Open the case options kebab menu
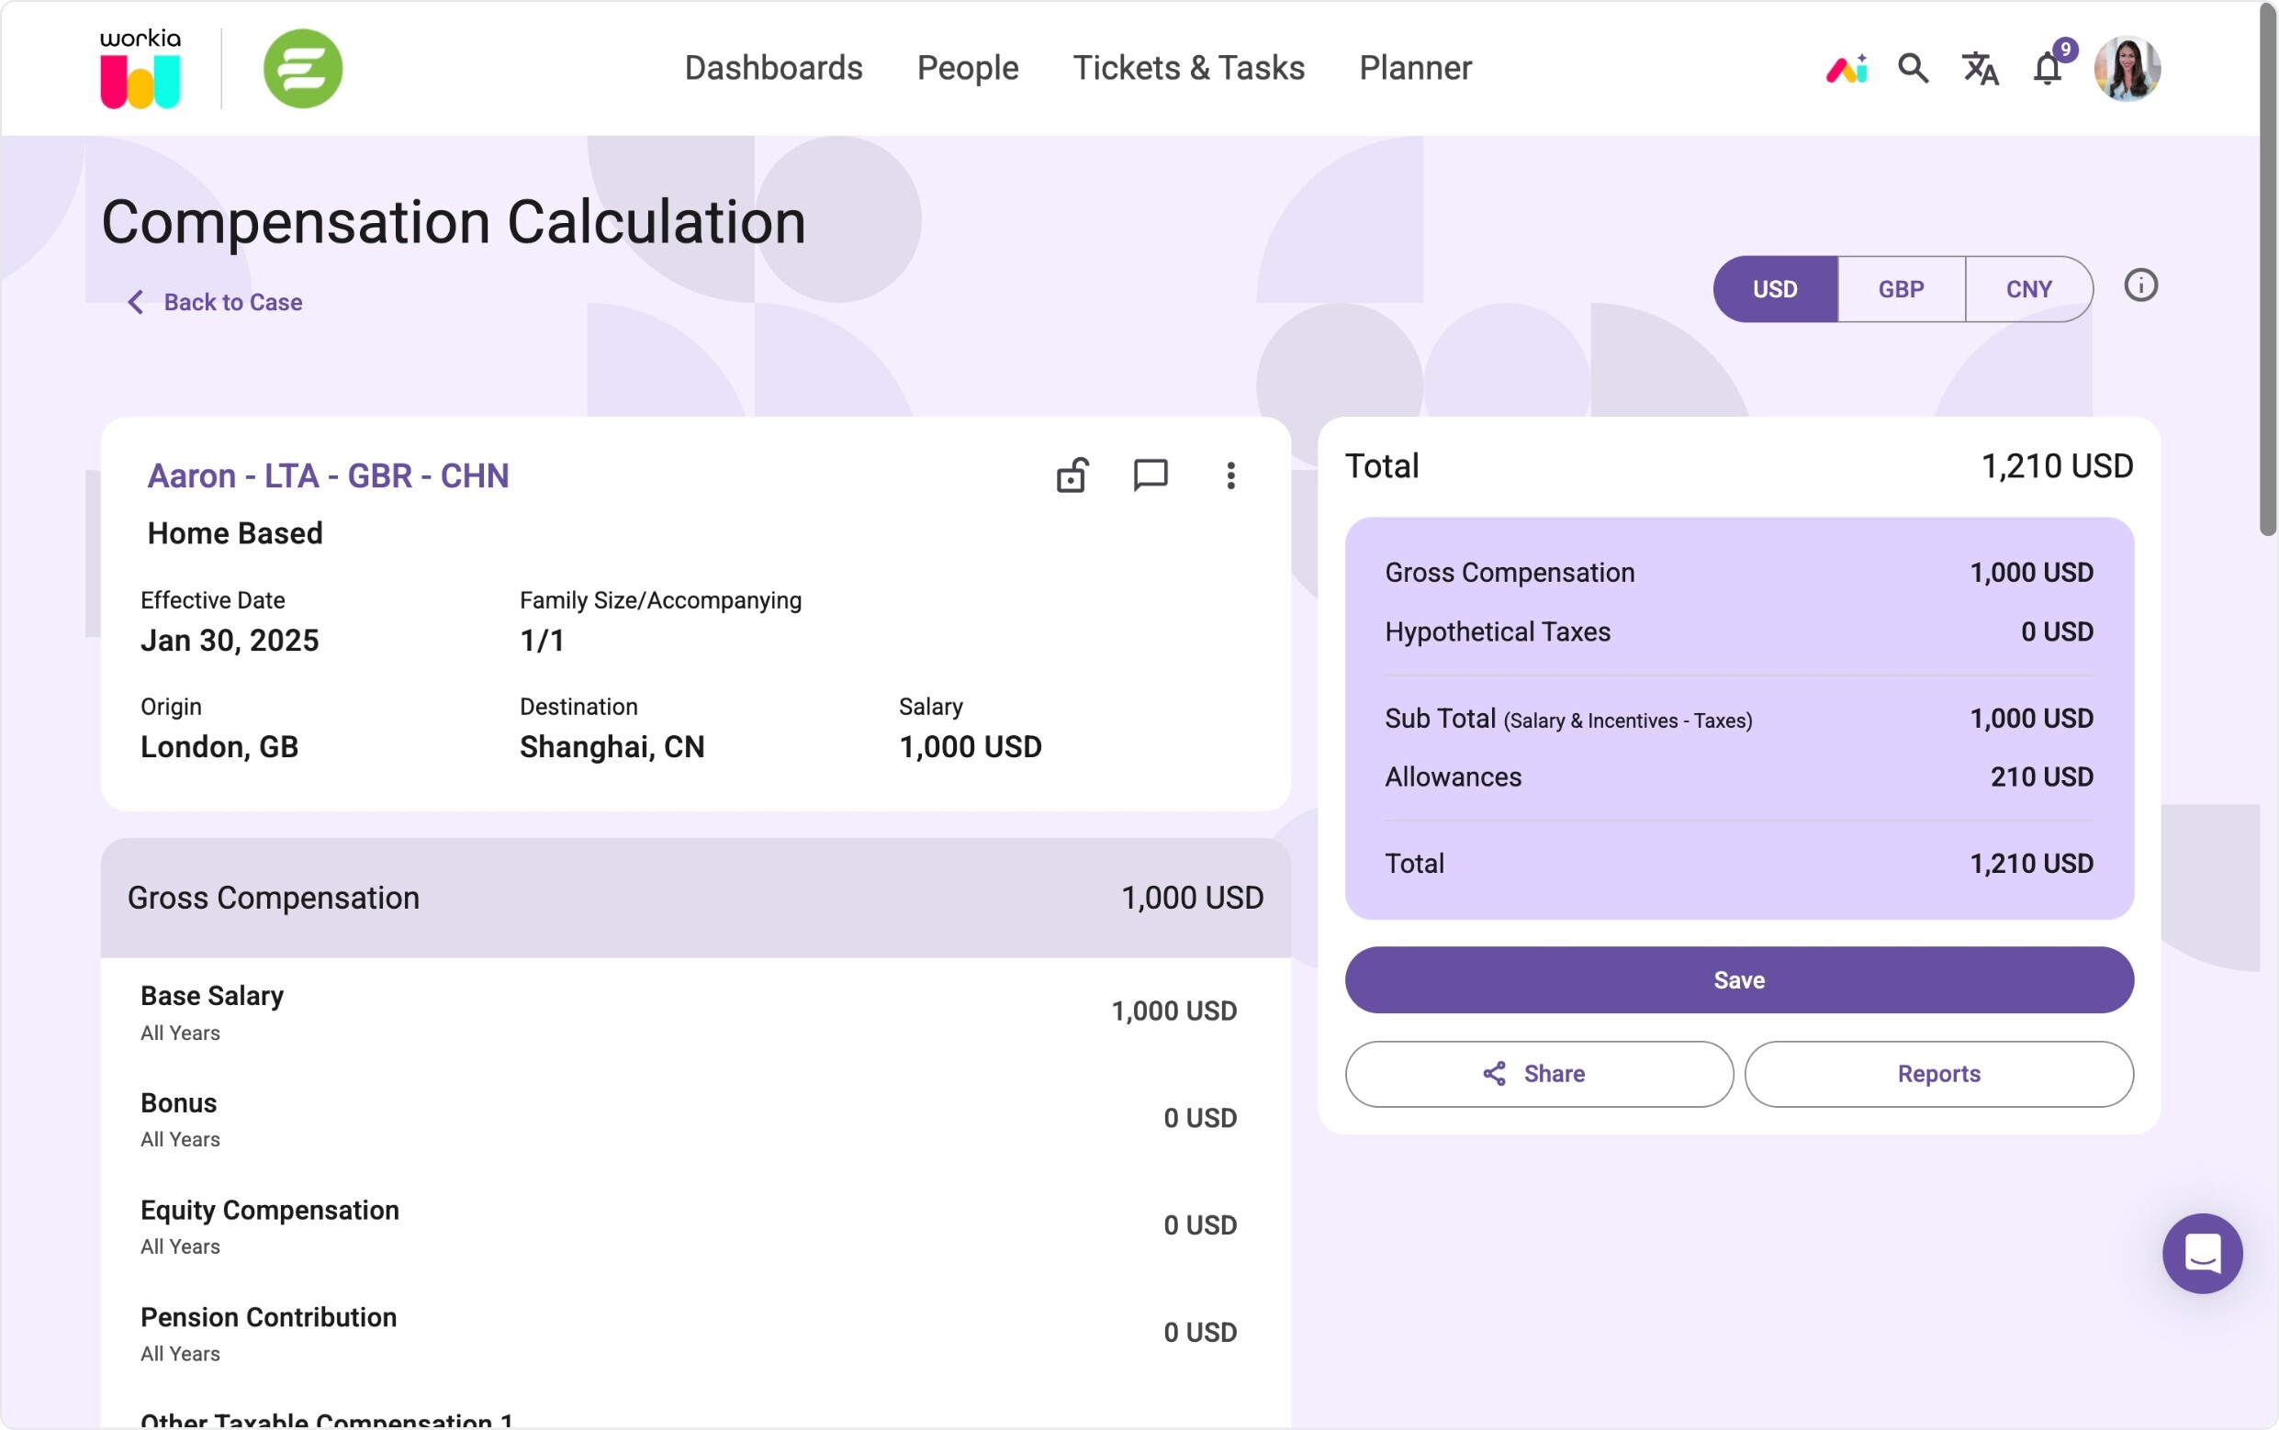Image resolution: width=2279 pixels, height=1430 pixels. 1230,475
